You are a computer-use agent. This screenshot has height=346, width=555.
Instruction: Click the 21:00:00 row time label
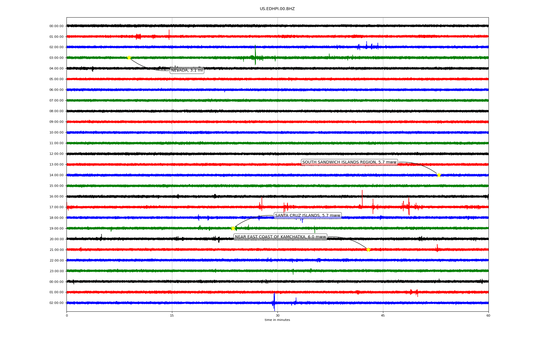pyautogui.click(x=56, y=250)
